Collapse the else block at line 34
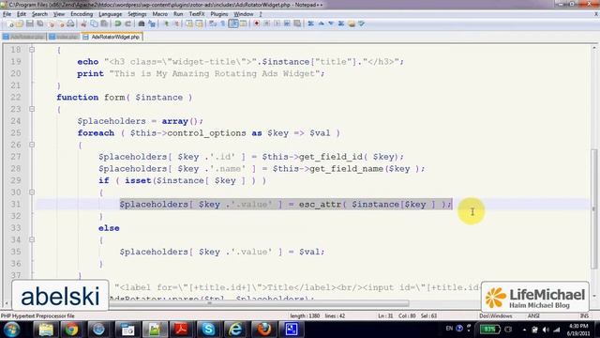600x338 pixels. (x=32, y=240)
